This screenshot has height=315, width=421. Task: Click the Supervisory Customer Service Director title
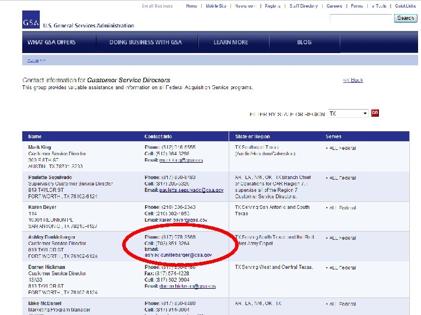pyautogui.click(x=71, y=184)
